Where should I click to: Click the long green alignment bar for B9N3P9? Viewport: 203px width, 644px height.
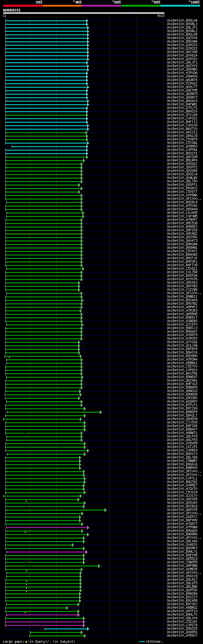pos(54,412)
